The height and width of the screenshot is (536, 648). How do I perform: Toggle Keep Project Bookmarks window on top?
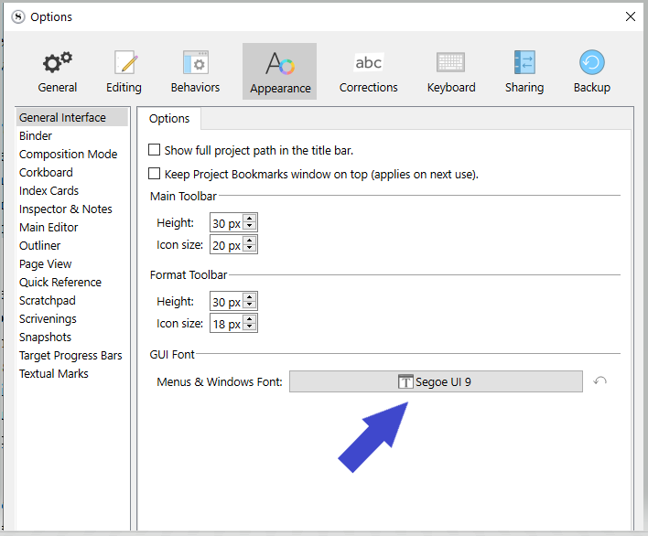155,174
